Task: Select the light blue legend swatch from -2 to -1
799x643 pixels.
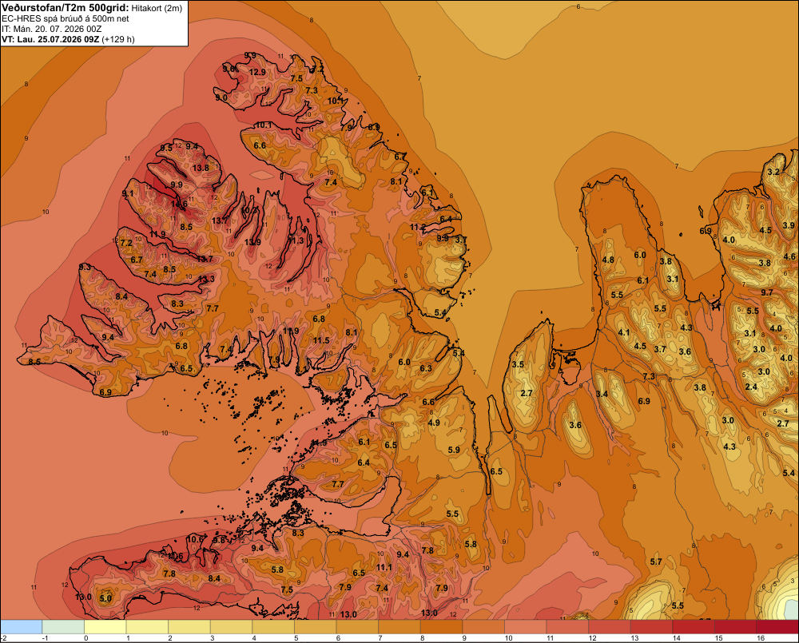Action: point(21,627)
